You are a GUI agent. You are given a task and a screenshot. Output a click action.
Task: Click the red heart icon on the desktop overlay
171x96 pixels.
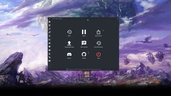tap(144, 22)
